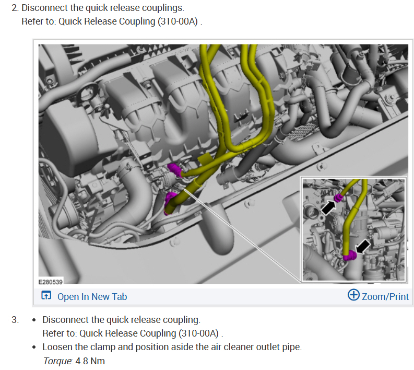This screenshot has width=414, height=370.
Task: Click the plus magnifier icon beside Zoom/Print
Action: (x=353, y=295)
